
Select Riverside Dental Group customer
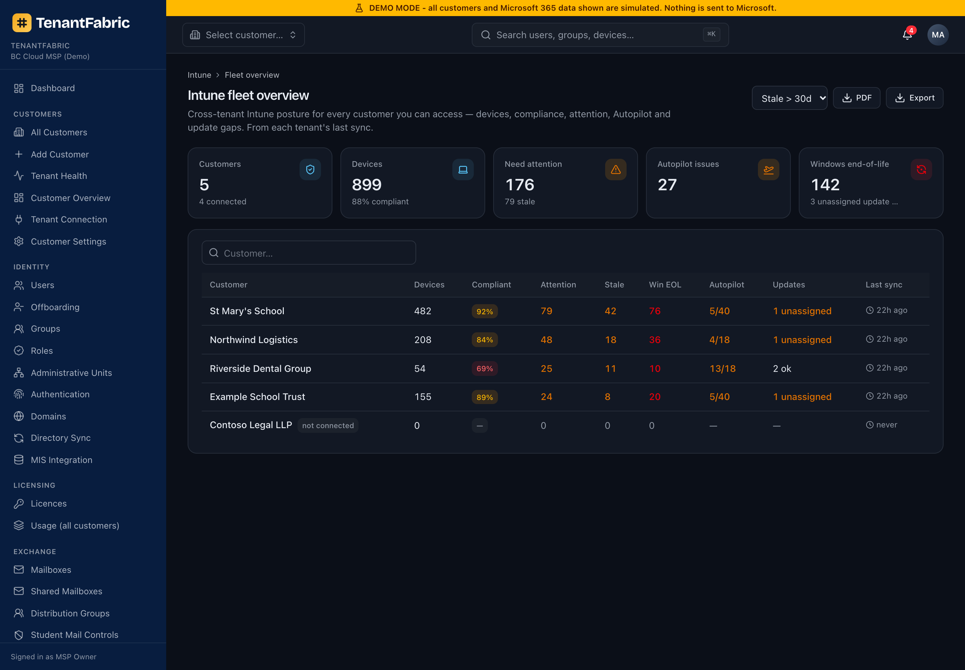click(260, 368)
